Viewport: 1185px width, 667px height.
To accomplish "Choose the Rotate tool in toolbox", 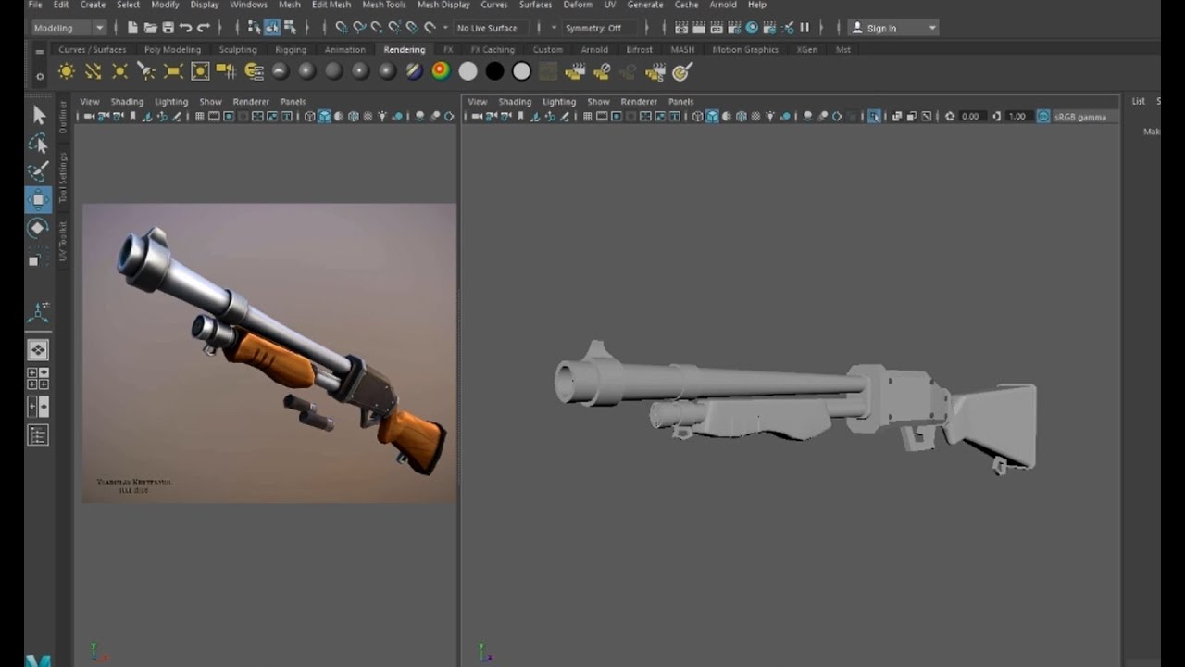I will click(x=39, y=228).
